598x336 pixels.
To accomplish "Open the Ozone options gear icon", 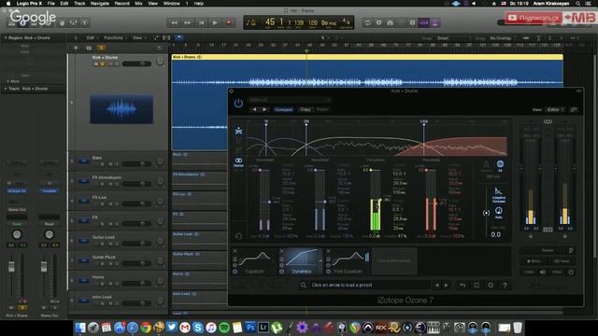I will tap(491, 285).
